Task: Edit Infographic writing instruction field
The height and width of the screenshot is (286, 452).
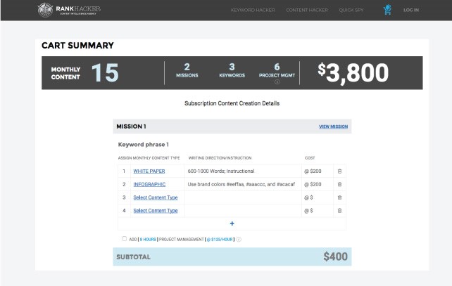Action: tap(243, 184)
